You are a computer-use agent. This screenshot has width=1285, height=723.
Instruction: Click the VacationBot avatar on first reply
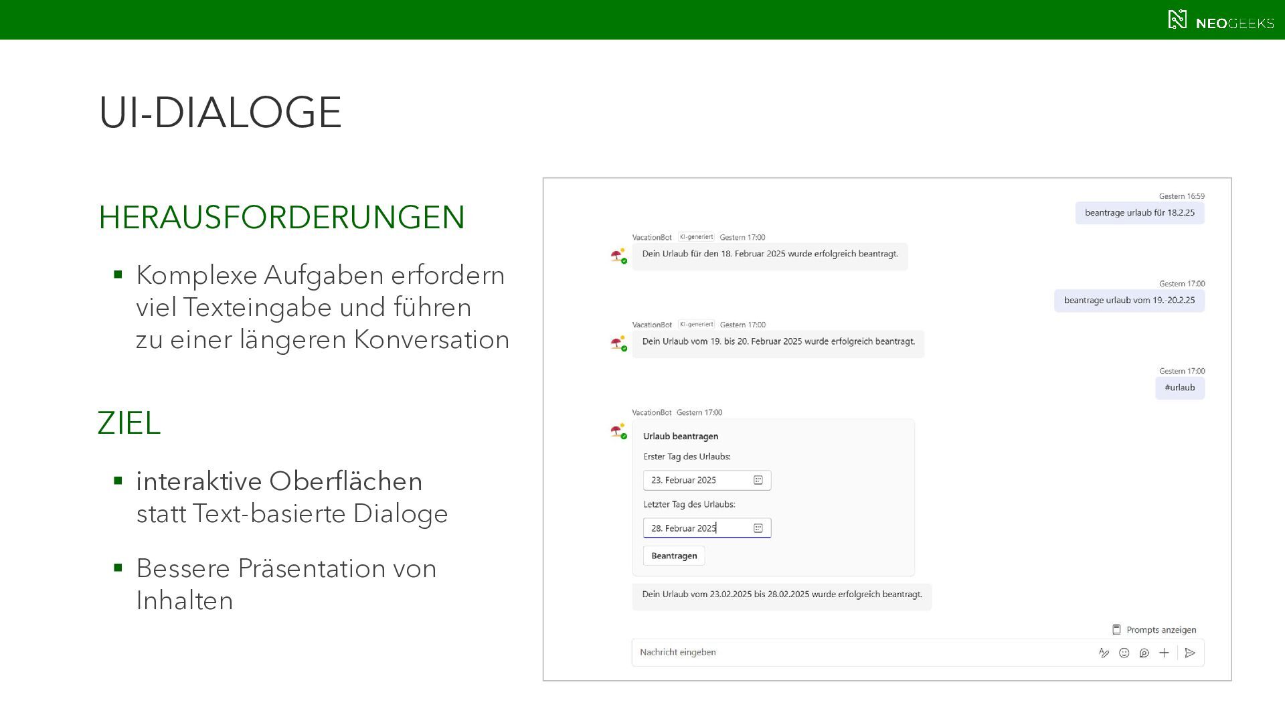[x=618, y=256]
